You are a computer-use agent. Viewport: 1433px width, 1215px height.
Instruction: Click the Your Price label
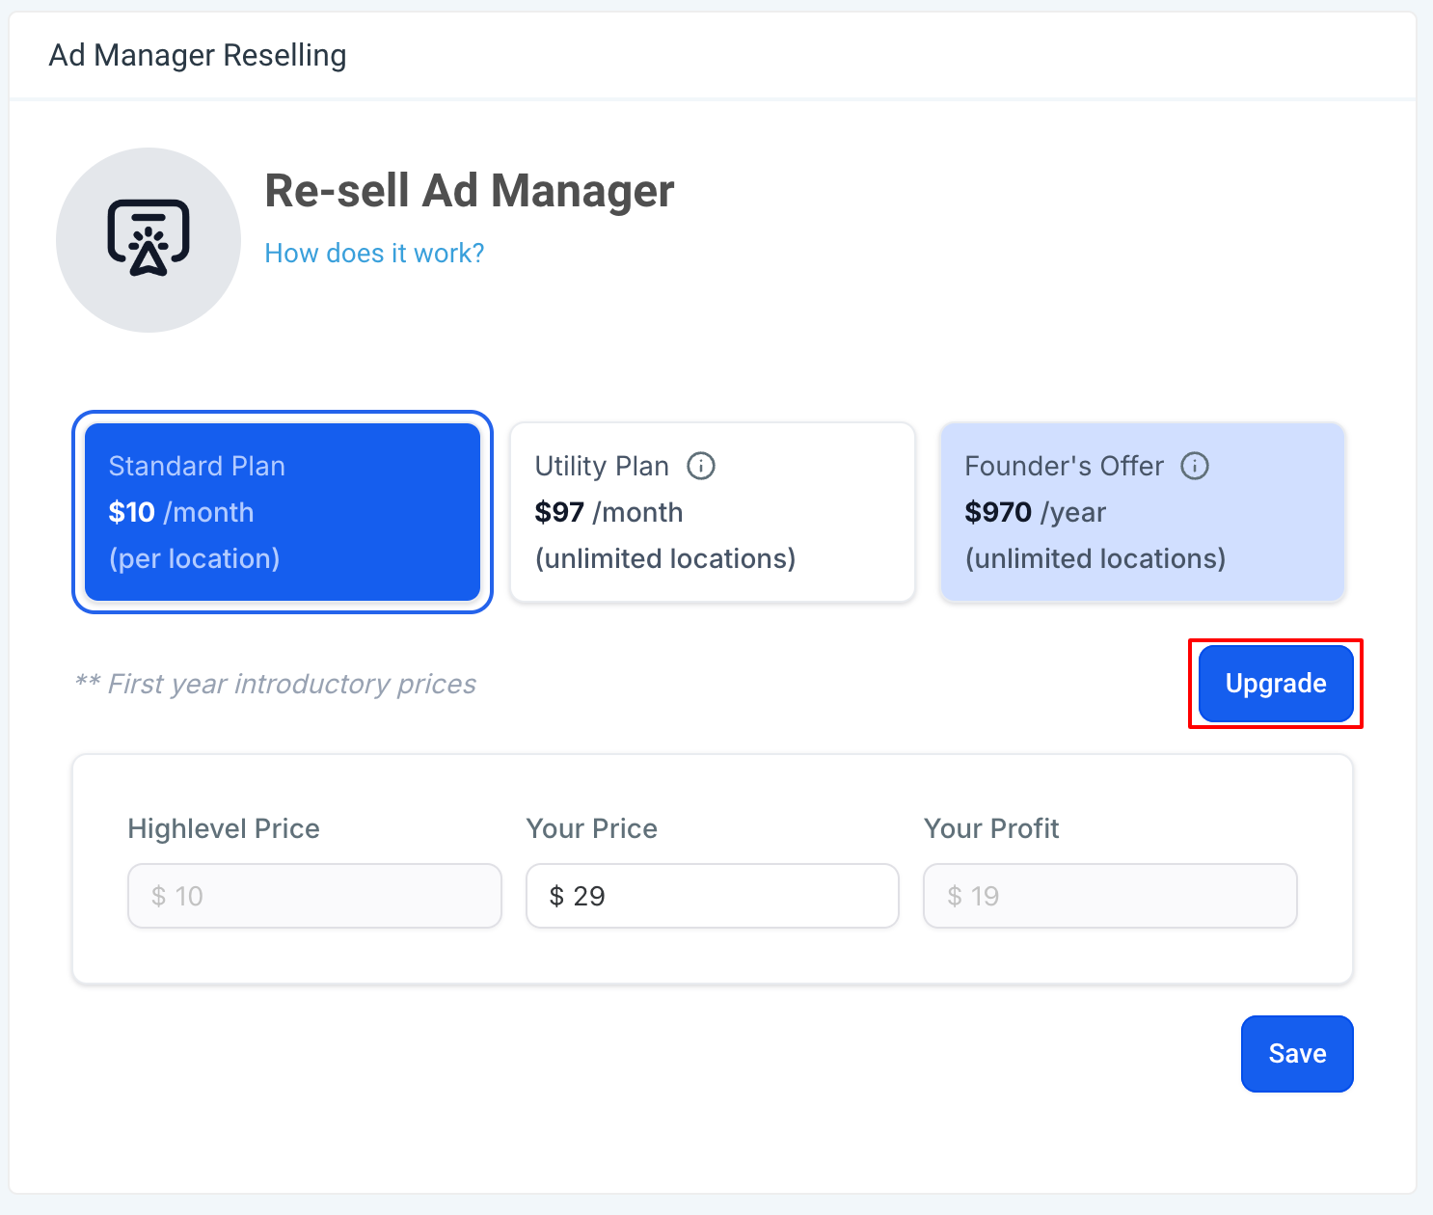pos(592,829)
